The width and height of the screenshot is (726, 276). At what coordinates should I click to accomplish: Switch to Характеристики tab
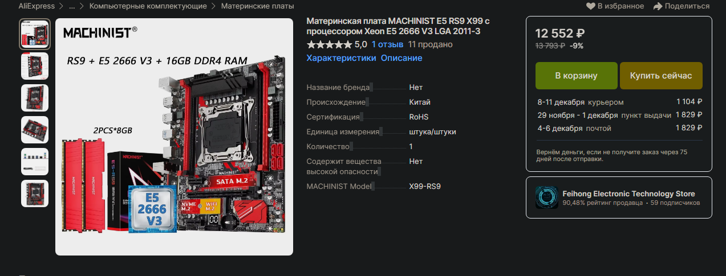[341, 58]
